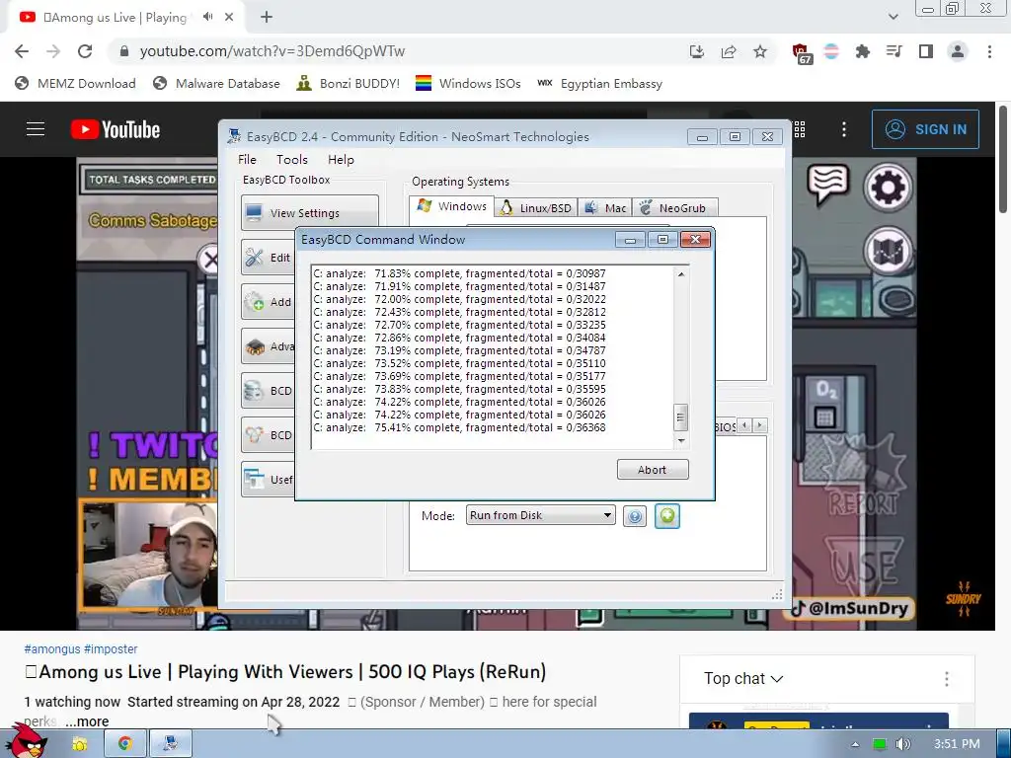This screenshot has height=758, width=1011.
Task: Open YouTube apps grid icon
Action: click(x=800, y=129)
